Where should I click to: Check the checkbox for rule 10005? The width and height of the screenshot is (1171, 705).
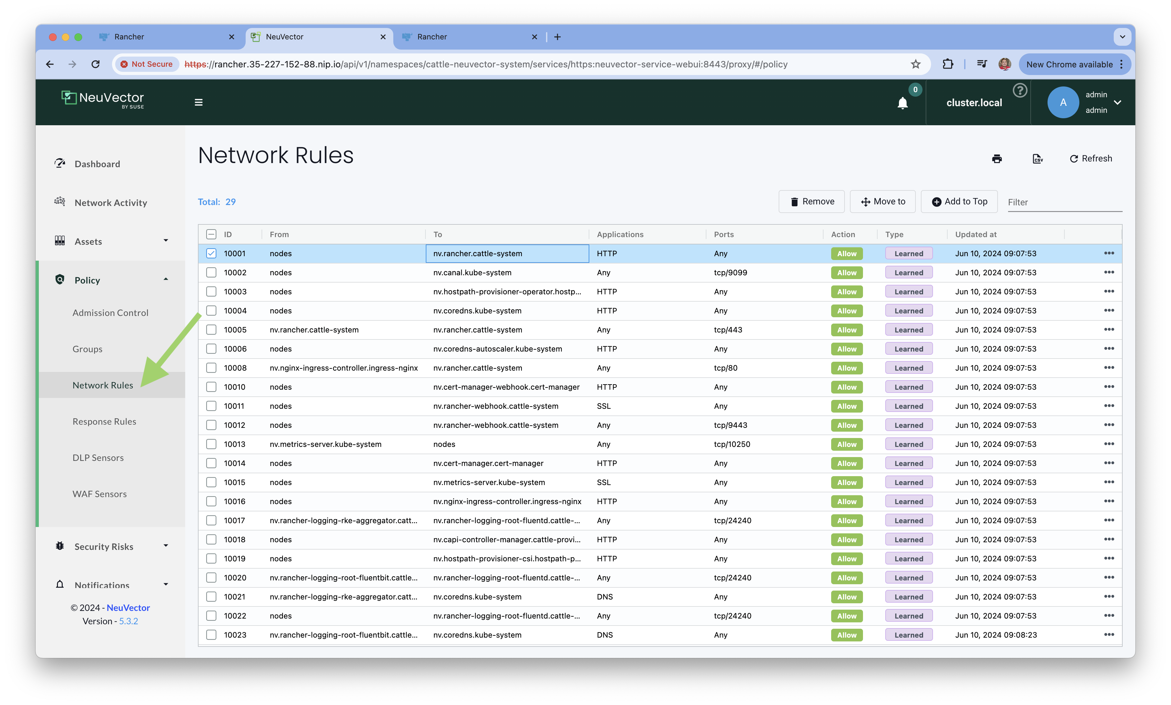[212, 330]
